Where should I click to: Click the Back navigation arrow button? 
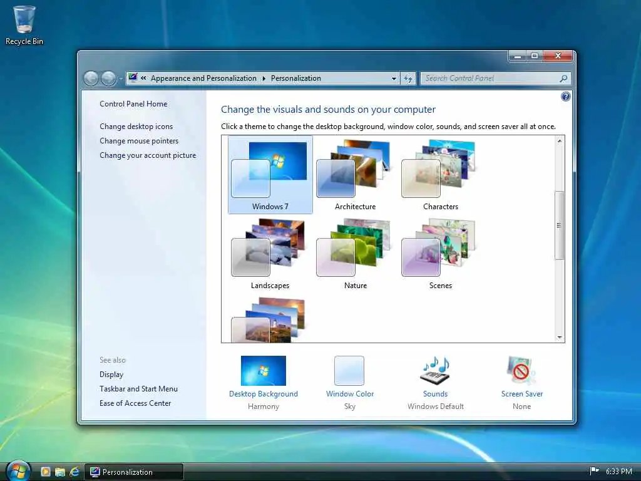coord(91,78)
